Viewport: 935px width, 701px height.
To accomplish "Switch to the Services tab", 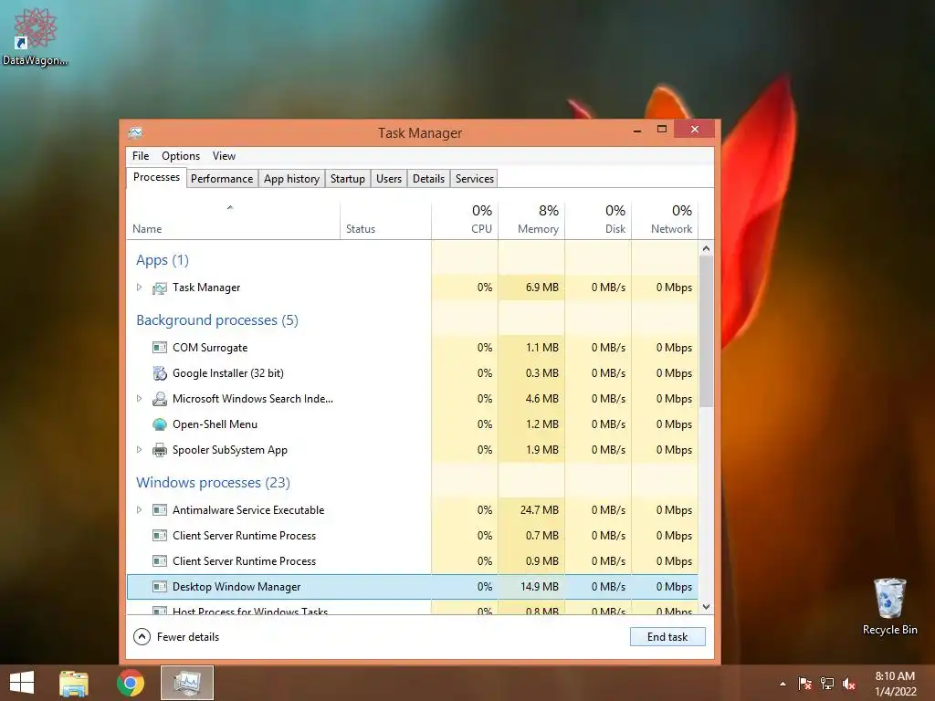I will click(x=475, y=179).
